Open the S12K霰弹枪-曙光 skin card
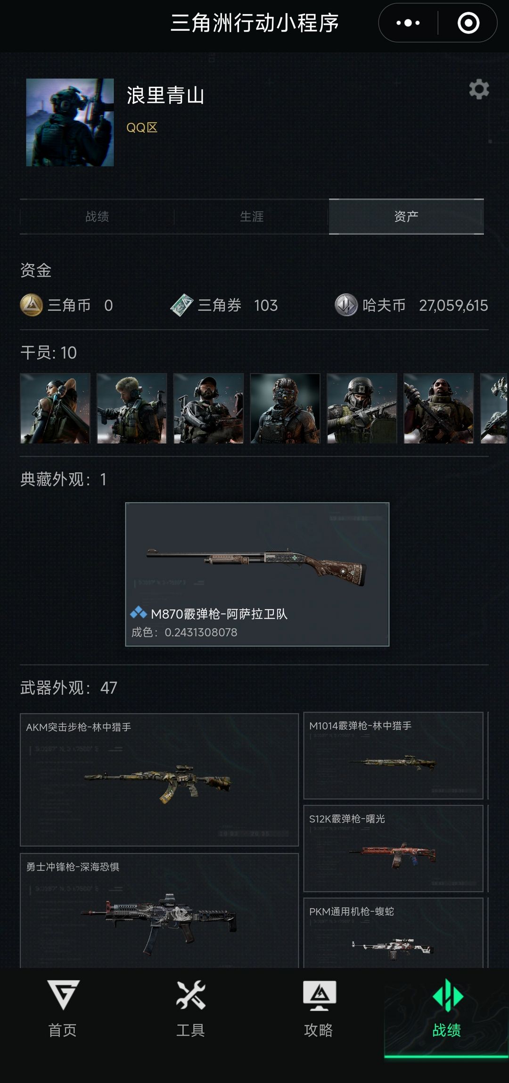Image resolution: width=509 pixels, height=1083 pixels. click(x=394, y=848)
